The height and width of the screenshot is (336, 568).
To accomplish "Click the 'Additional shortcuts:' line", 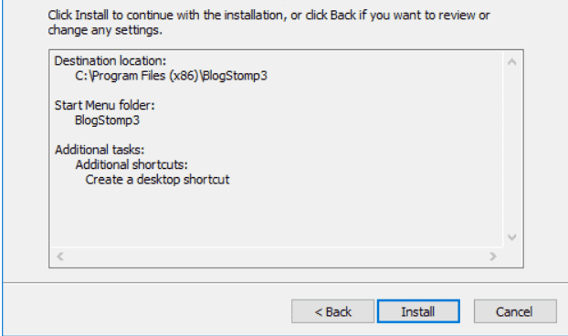I will click(x=131, y=164).
